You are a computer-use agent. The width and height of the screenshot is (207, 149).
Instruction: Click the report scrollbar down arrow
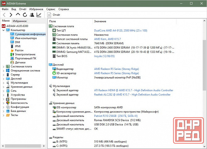coord(204,146)
